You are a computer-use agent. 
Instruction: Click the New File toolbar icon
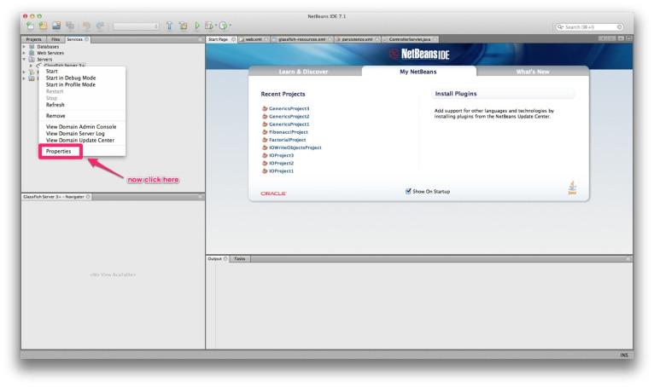(30, 26)
